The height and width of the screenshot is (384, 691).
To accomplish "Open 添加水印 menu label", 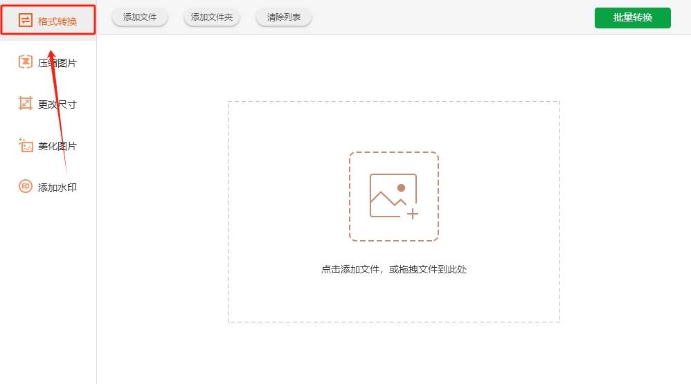I will pos(57,187).
